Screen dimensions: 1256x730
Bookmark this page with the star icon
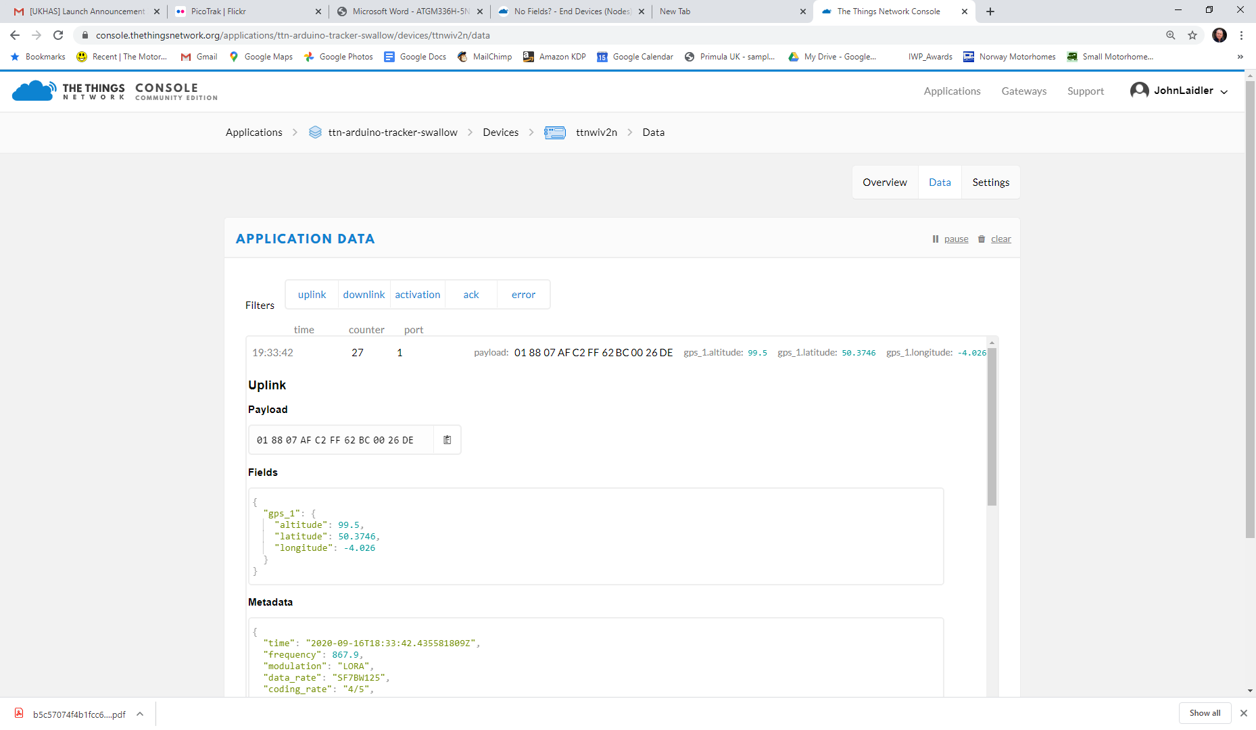[1192, 35]
